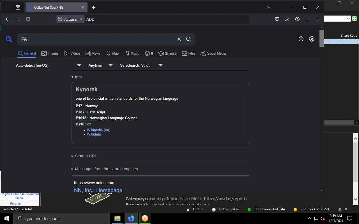The image size is (359, 224).
Task: Switch to Firefox on the taskbar
Action: coord(131,218)
